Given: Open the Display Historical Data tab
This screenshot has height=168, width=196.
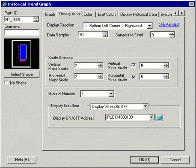Looking at the screenshot, I should tap(138, 14).
